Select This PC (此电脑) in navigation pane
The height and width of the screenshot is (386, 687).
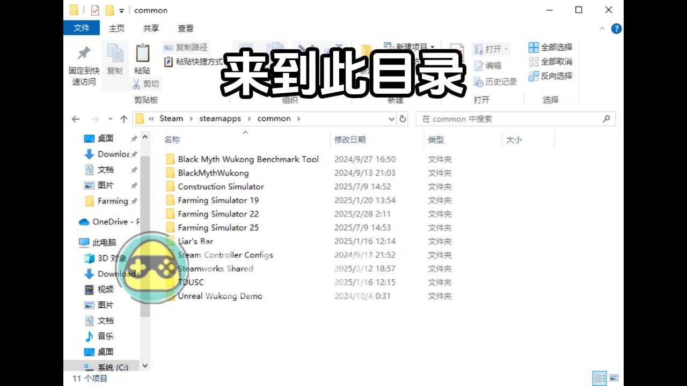(98, 242)
